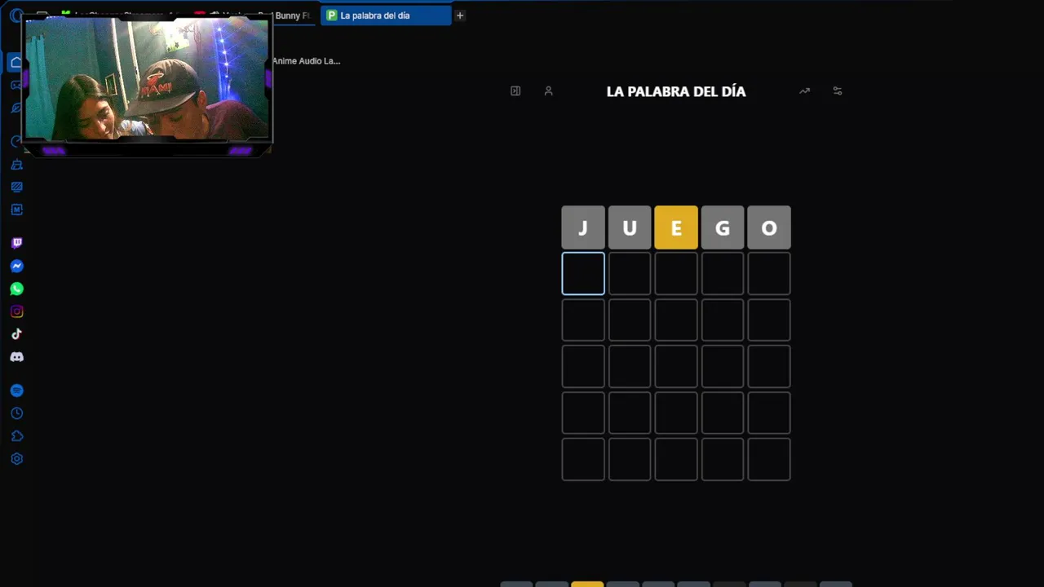1044x587 pixels.
Task: Open a new browser tab
Action: (460, 15)
